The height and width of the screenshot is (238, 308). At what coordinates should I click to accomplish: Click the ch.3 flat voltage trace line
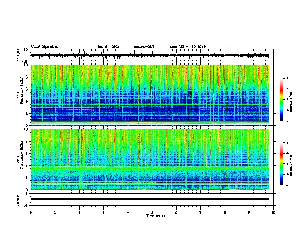pos(150,199)
